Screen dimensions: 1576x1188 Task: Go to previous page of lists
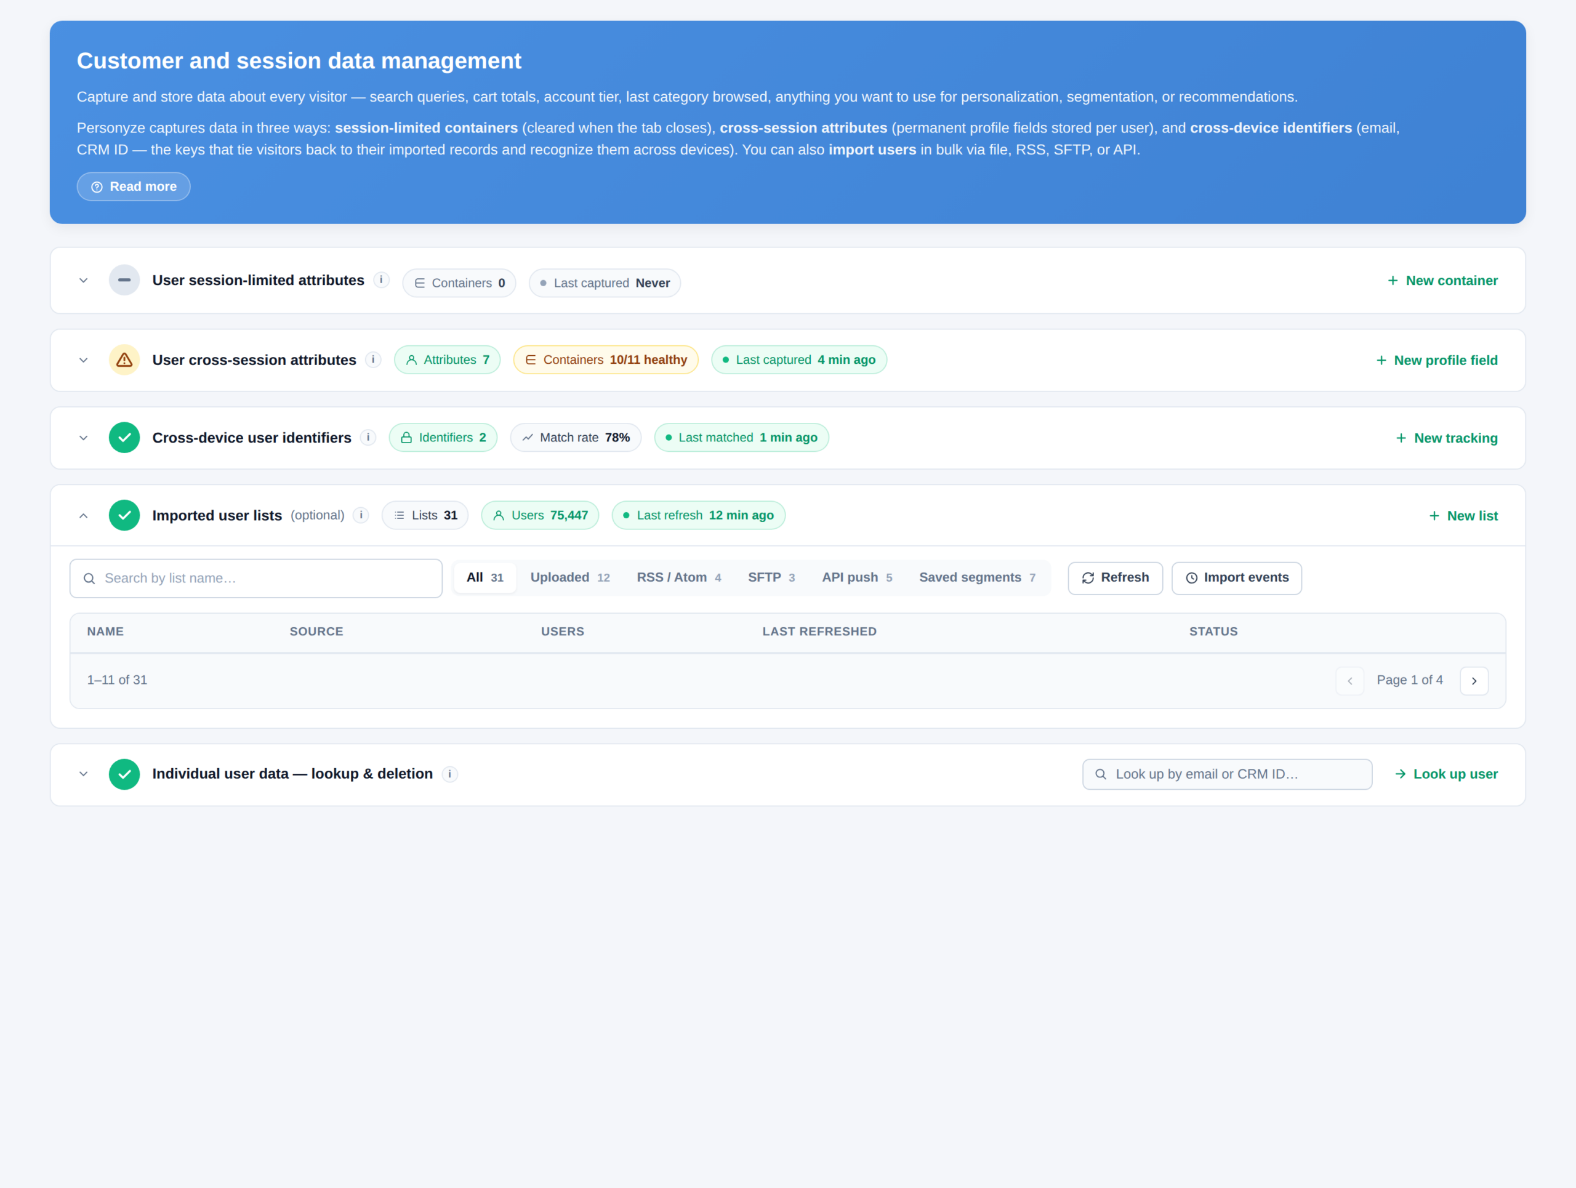pos(1349,681)
